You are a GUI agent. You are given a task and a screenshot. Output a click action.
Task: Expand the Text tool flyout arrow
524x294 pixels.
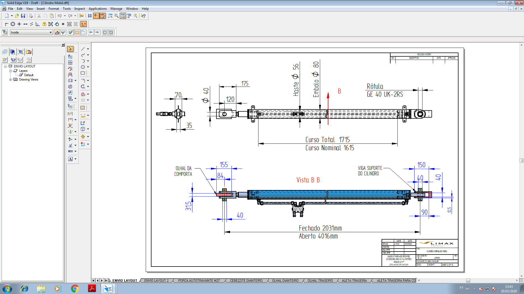pyautogui.click(x=75, y=159)
